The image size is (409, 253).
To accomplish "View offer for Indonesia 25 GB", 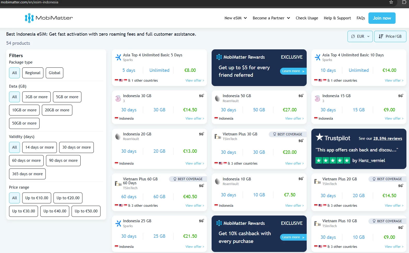I will [x=195, y=247].
